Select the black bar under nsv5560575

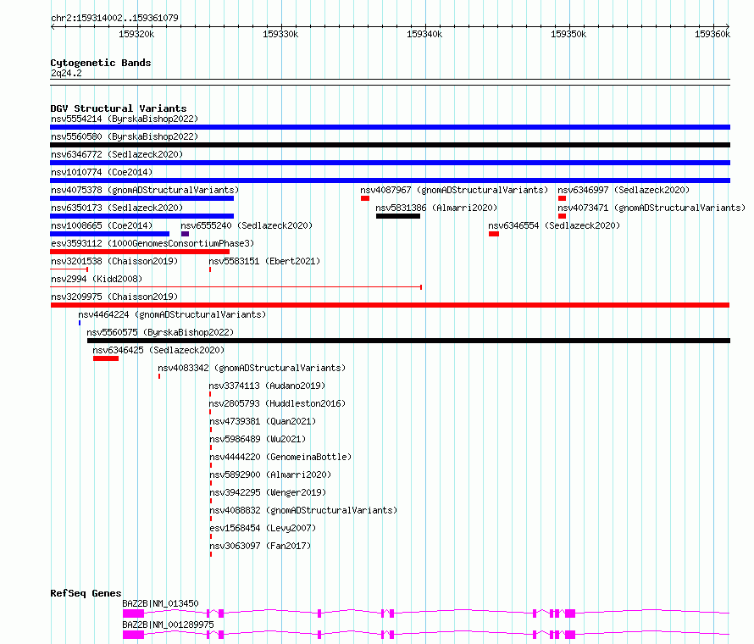[x=408, y=341]
